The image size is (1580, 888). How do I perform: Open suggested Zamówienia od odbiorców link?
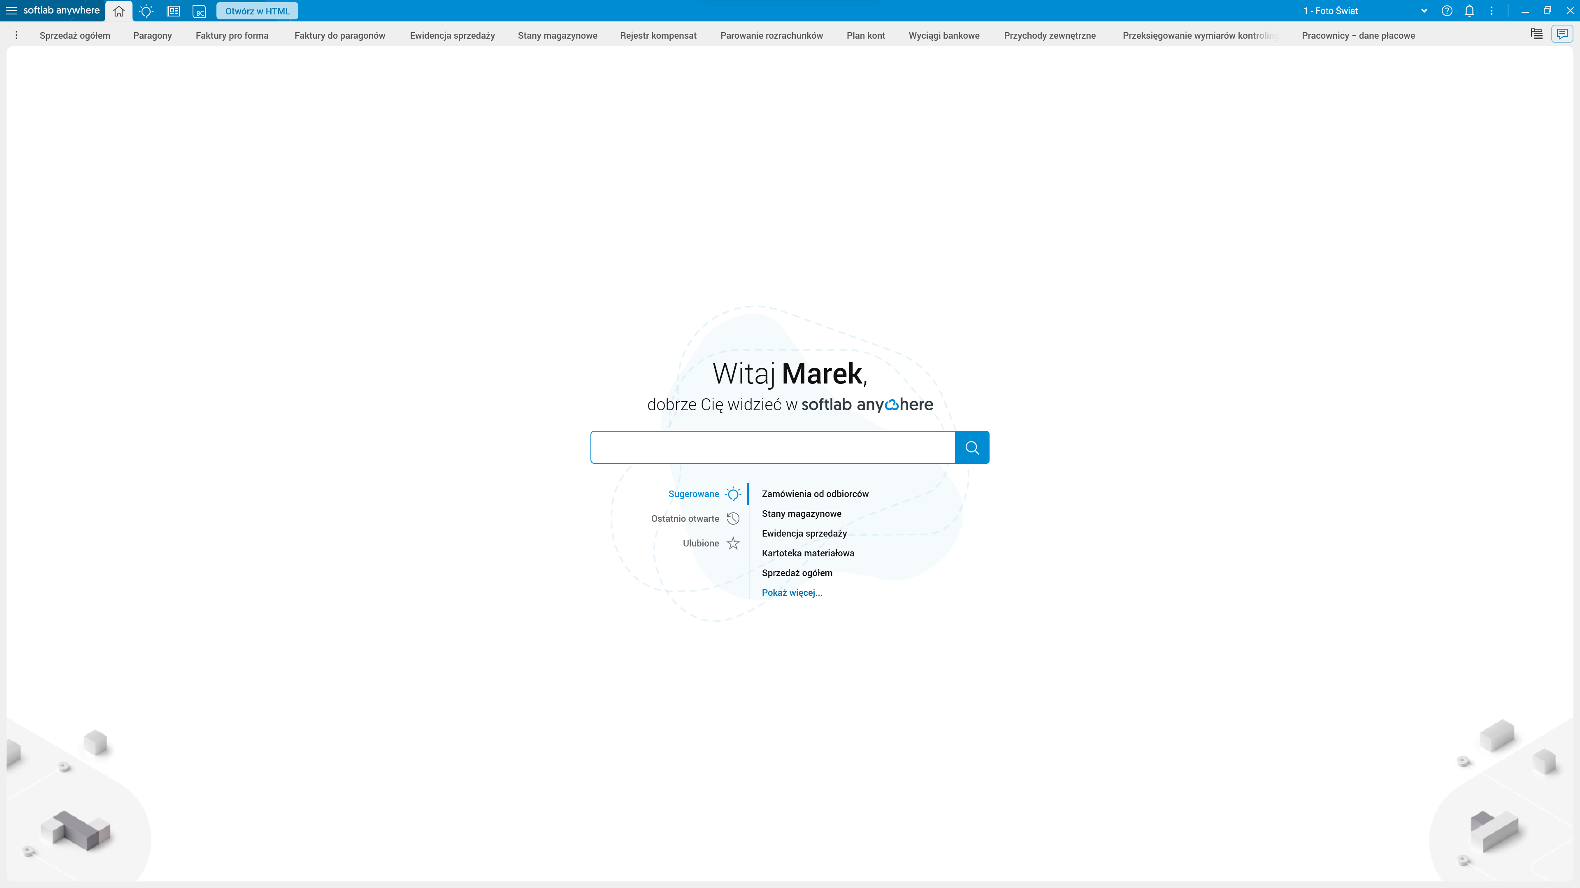tap(815, 494)
